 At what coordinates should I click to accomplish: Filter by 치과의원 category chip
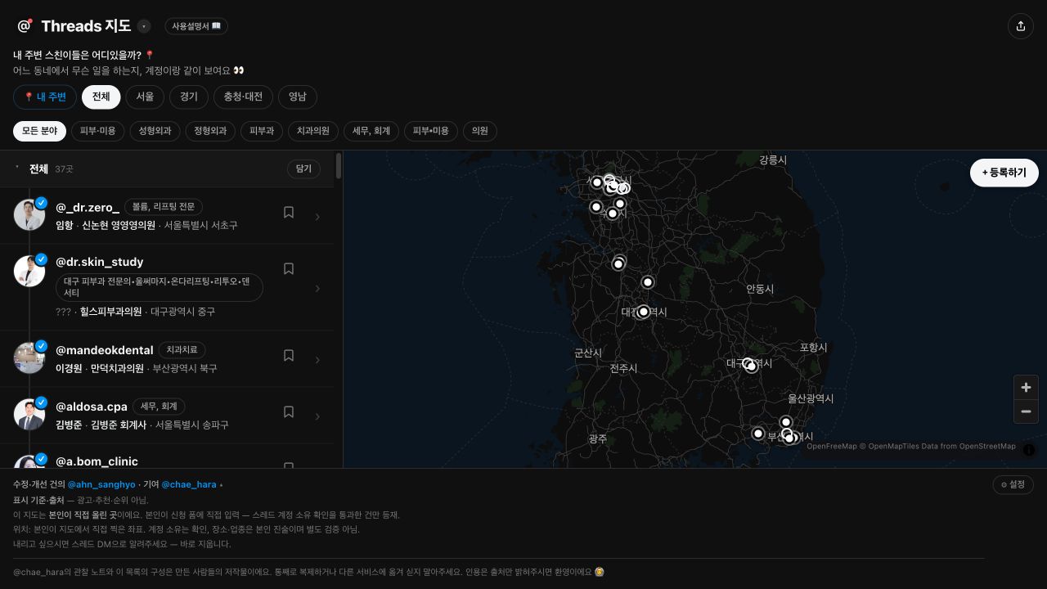(313, 131)
